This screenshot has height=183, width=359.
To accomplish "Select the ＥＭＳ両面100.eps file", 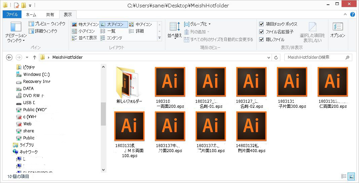I will pyautogui.click(x=129, y=135).
